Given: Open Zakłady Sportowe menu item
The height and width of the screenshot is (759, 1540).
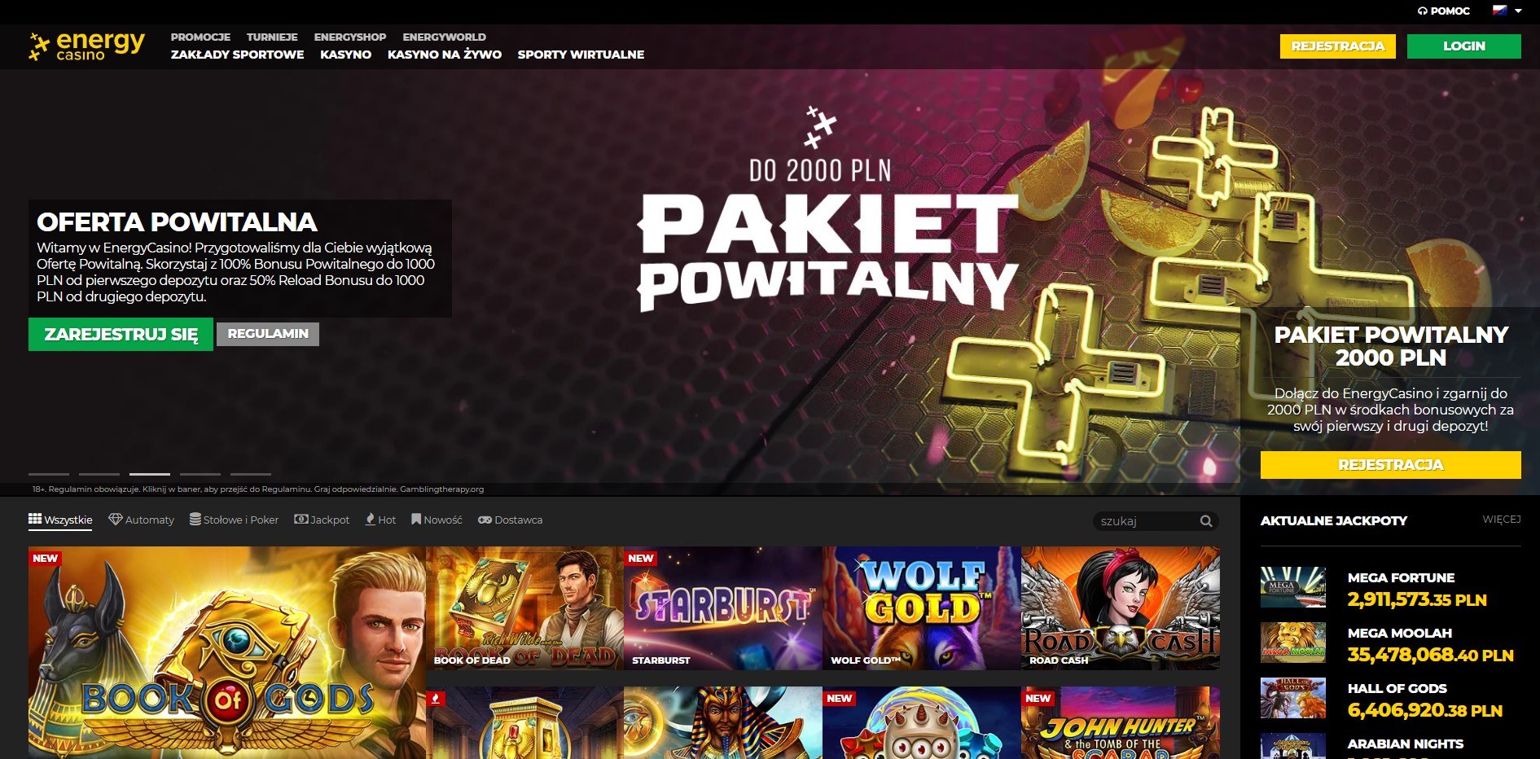Looking at the screenshot, I should (237, 55).
